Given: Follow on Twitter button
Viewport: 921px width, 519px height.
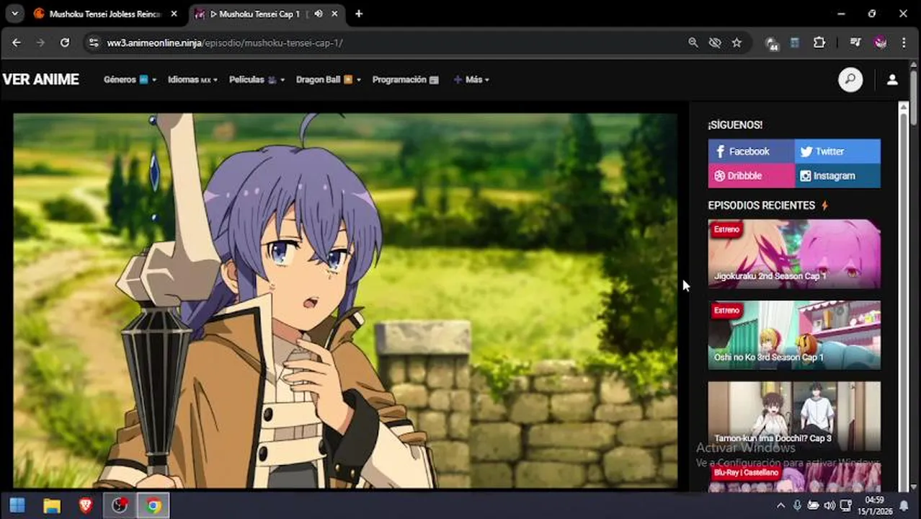Looking at the screenshot, I should [837, 151].
